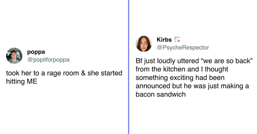Image resolution: width=257 pixels, height=134 pixels.
Task: Click the ampersand in poppa's tweet
Action: tap(83, 73)
